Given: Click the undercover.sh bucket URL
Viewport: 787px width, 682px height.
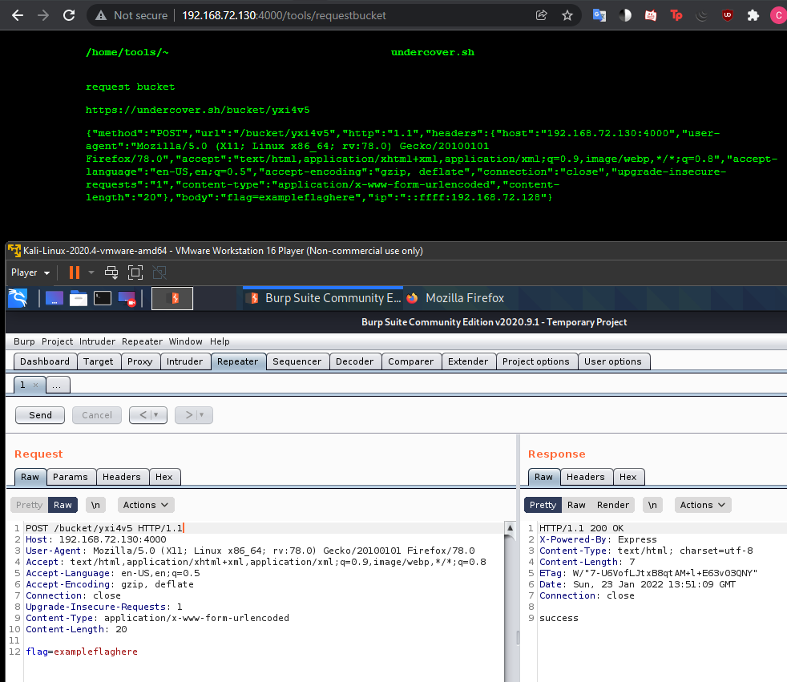Looking at the screenshot, I should tap(198, 110).
